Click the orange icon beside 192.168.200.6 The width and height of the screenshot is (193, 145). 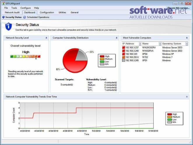[x=123, y=57]
